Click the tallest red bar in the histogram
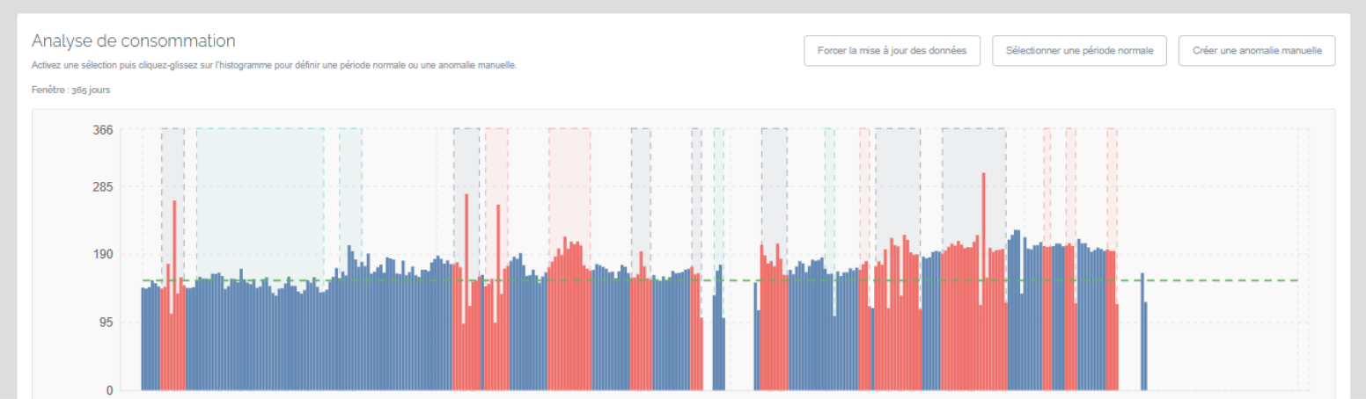Image resolution: width=1366 pixels, height=399 pixels. point(983,281)
